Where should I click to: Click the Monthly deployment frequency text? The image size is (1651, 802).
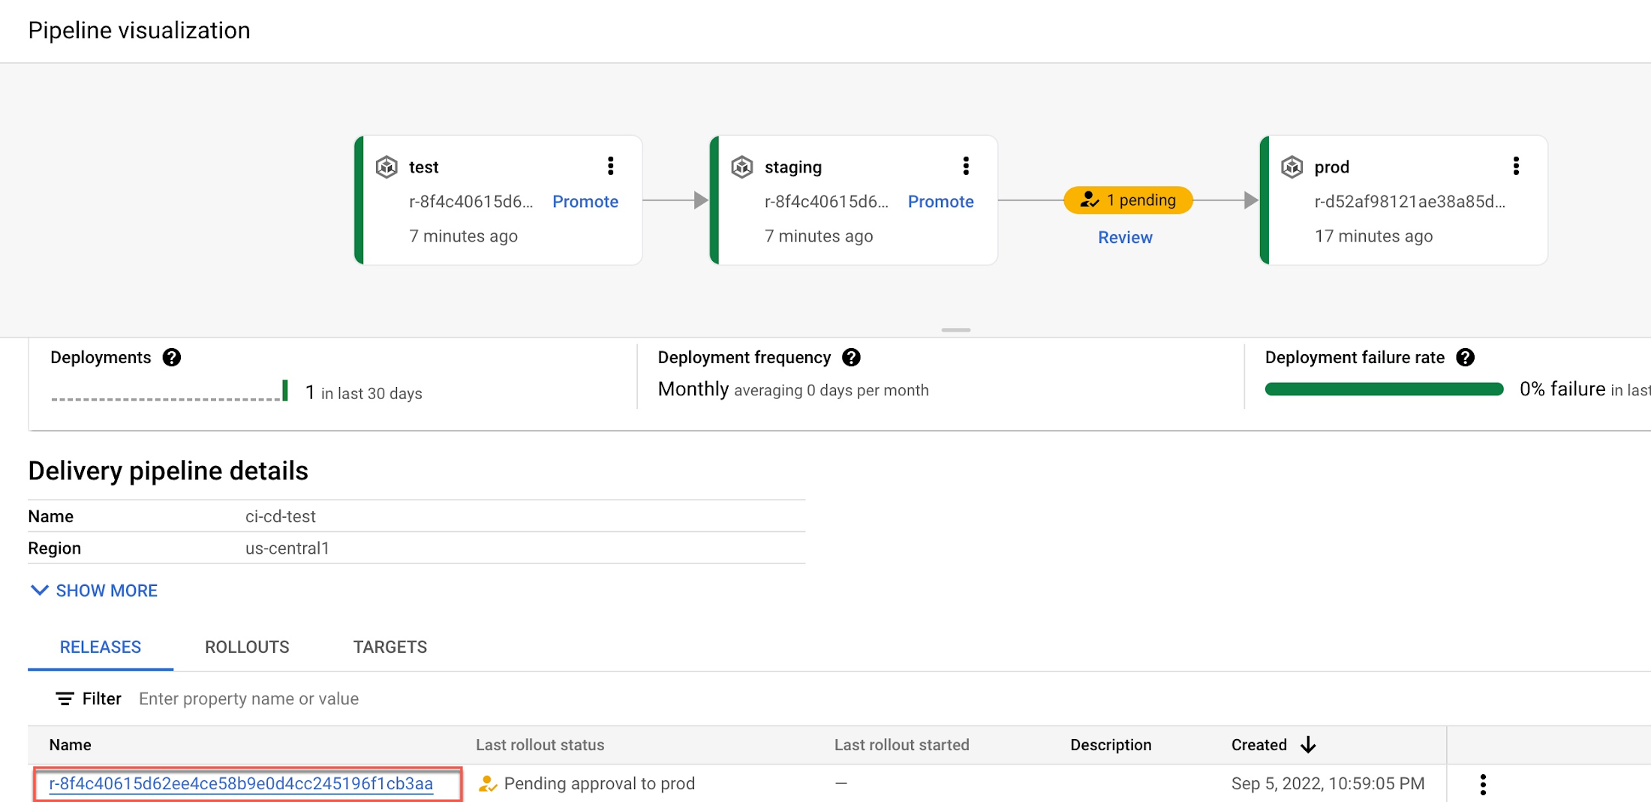point(693,389)
